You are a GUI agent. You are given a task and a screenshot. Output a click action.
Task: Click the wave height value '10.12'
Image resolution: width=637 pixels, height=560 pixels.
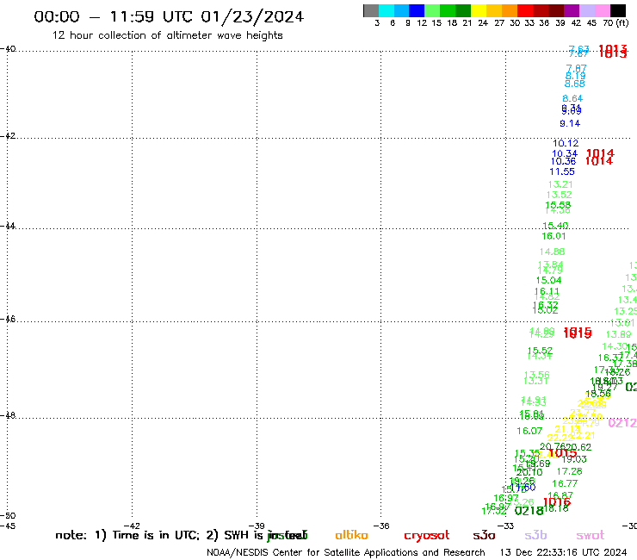(566, 143)
